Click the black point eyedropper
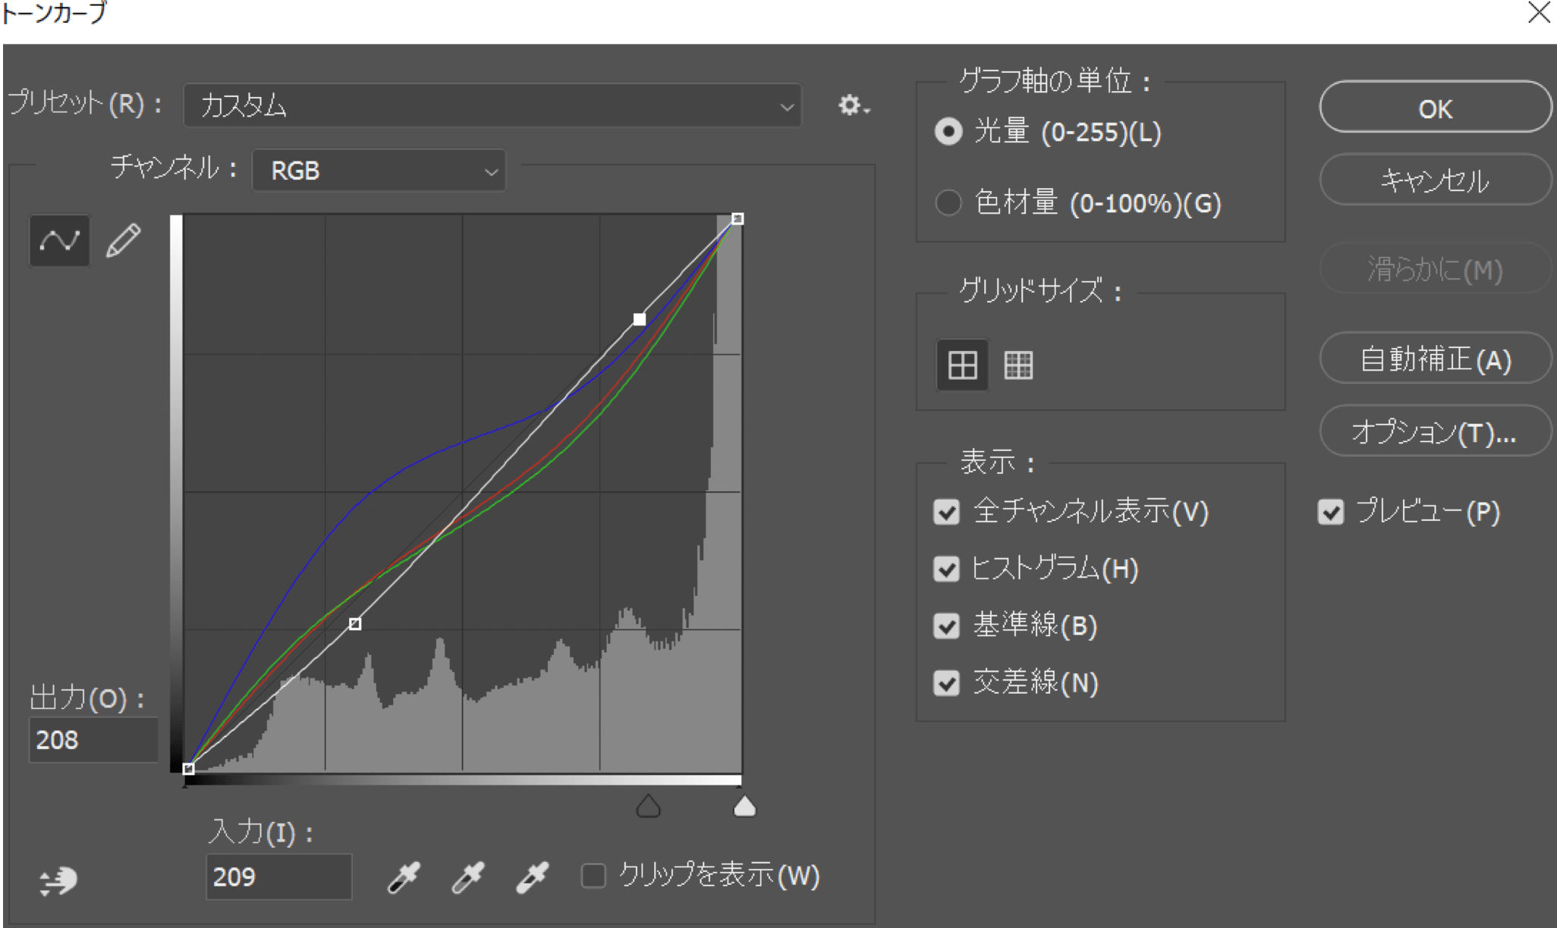 click(404, 877)
